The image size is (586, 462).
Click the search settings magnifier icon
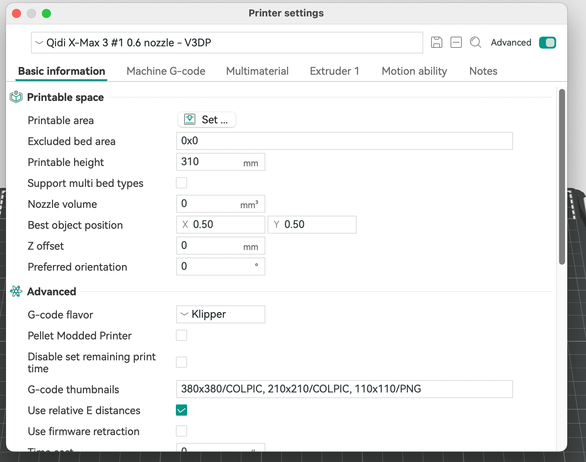tap(475, 43)
